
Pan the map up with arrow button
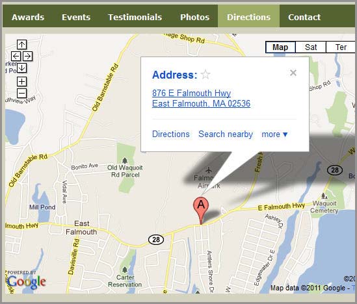tap(22, 44)
